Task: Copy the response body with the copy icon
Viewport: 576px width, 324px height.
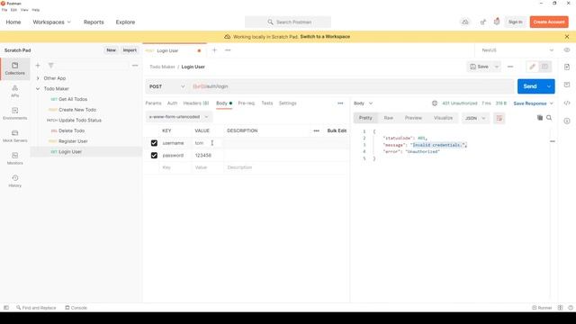Action: (540, 118)
